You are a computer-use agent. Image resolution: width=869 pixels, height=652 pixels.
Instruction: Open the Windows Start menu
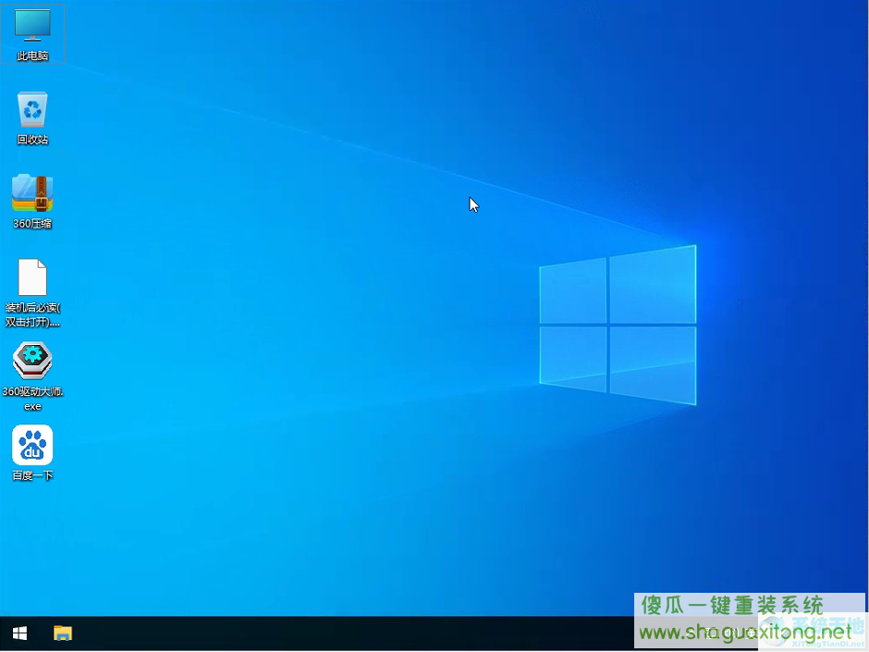[x=20, y=634]
